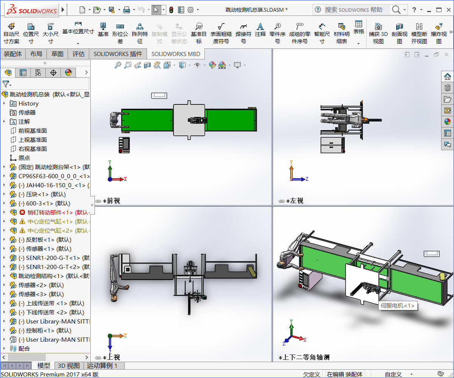Screen dimensions: 454x378
Task: Click the Note tool (注释)
Action: 260,30
